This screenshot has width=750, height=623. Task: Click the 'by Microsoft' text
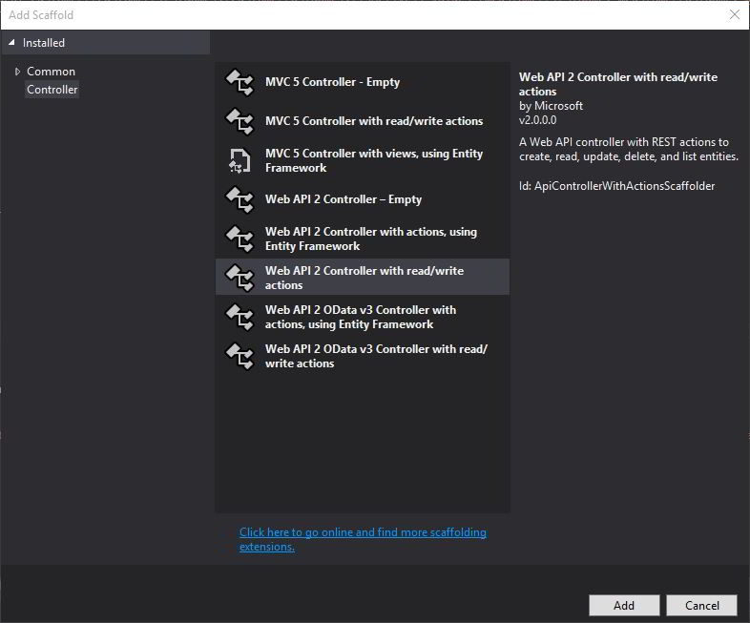tap(551, 106)
